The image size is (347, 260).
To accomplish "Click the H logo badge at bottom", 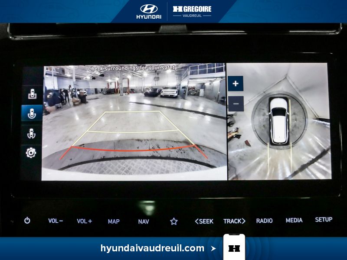I will [234, 249].
